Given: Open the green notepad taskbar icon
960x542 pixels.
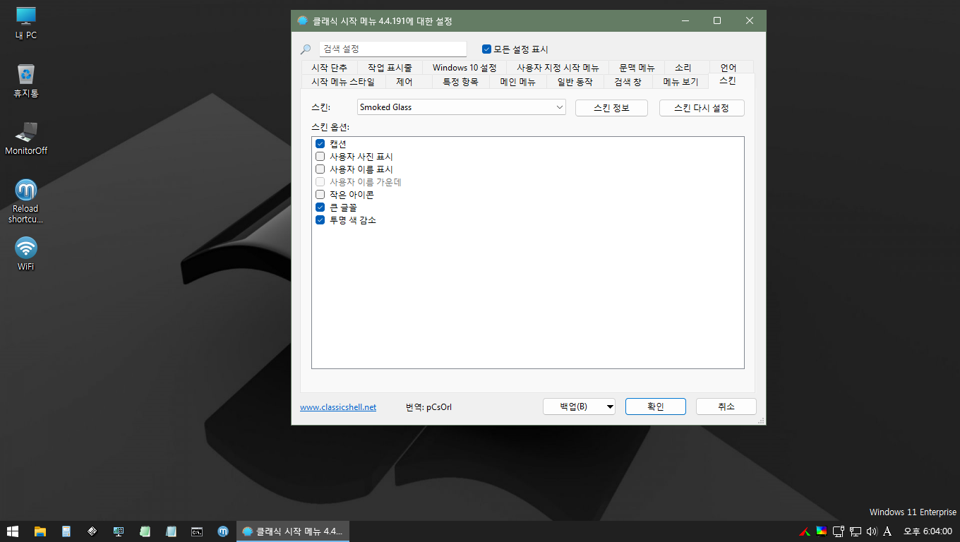Looking at the screenshot, I should (145, 531).
